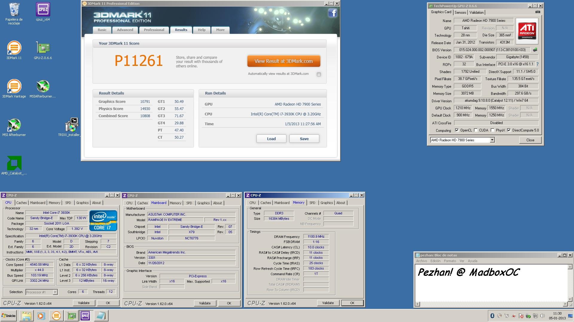Select the MSIAfterburner installer desktop icon
This screenshot has height=322, width=574.
coord(43,89)
